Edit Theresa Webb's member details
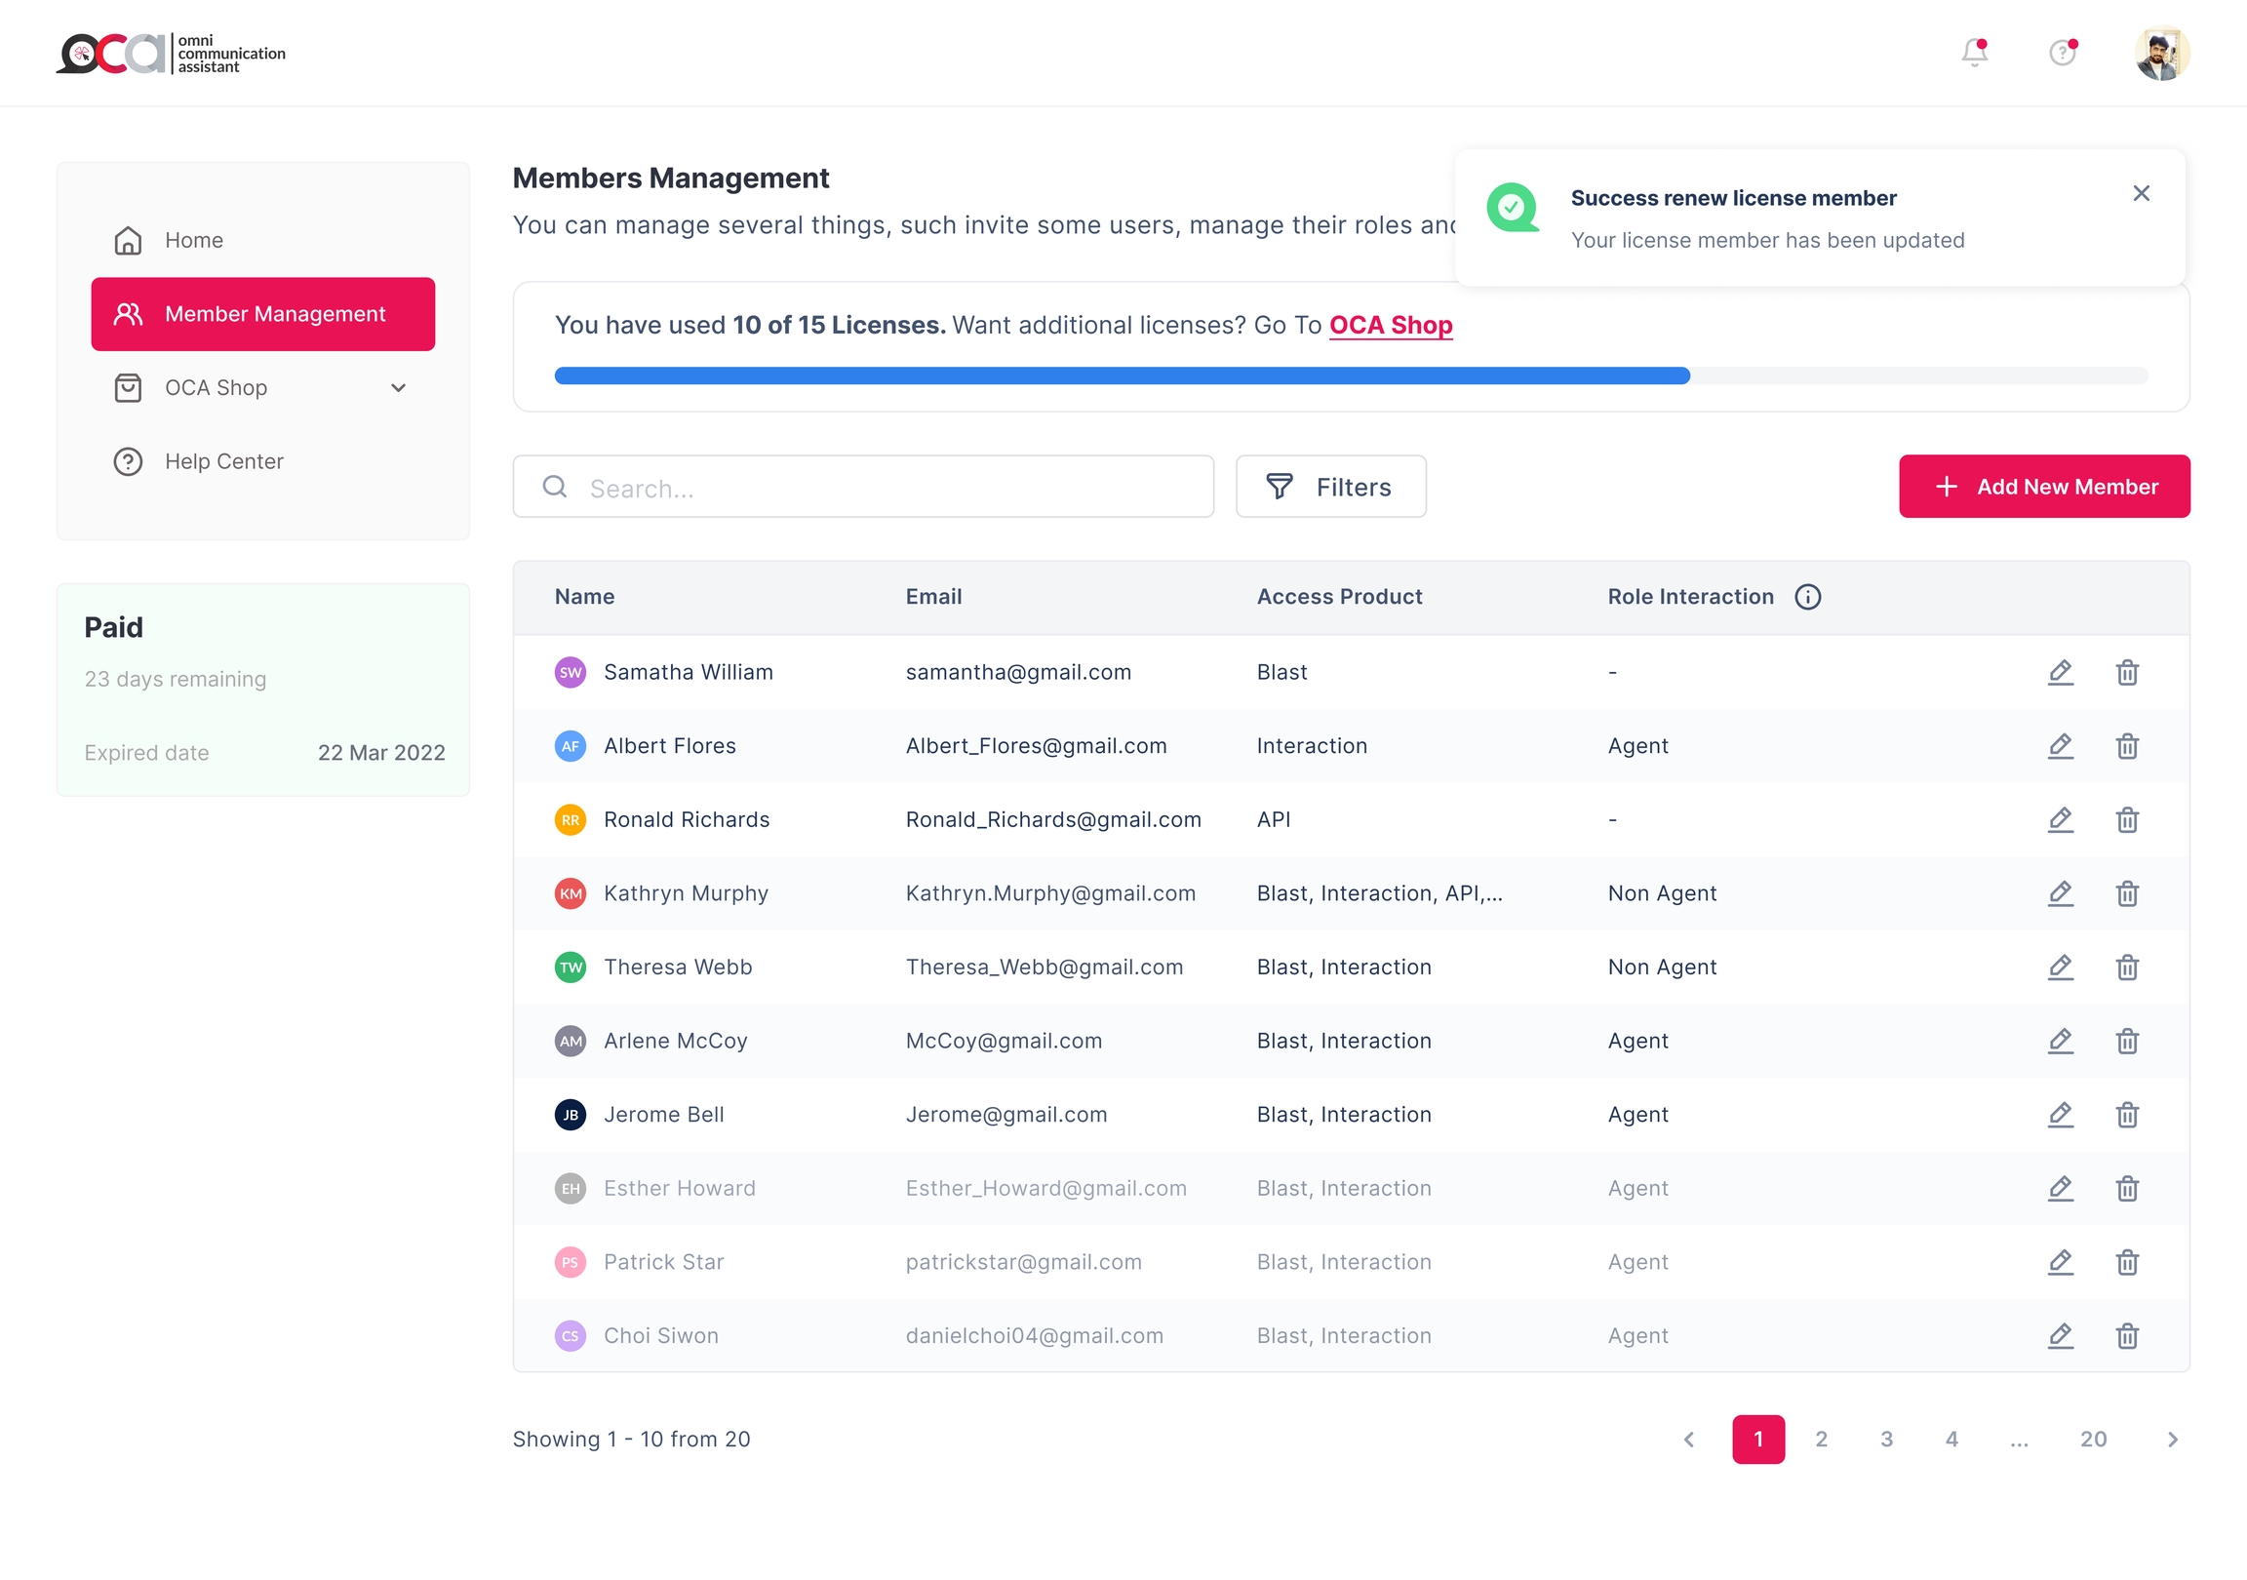The height and width of the screenshot is (1580, 2247). point(2060,968)
